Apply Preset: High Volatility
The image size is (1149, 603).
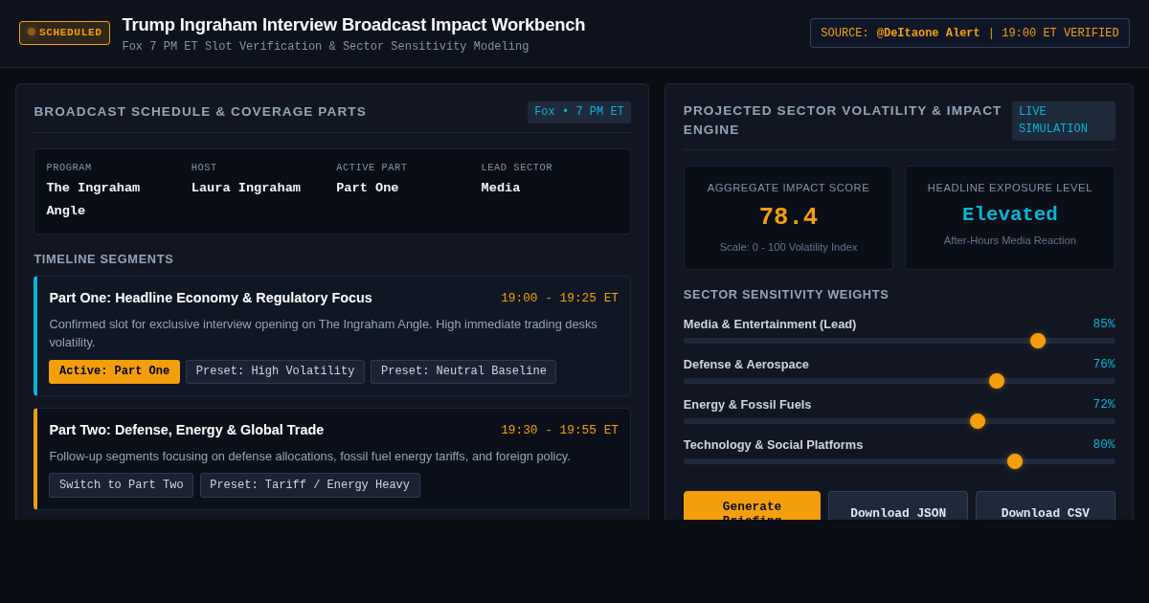275,371
